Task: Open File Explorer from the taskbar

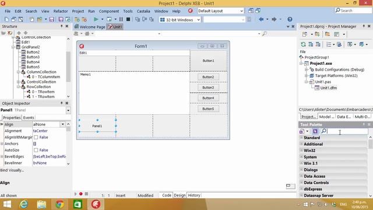Action: coord(41,204)
